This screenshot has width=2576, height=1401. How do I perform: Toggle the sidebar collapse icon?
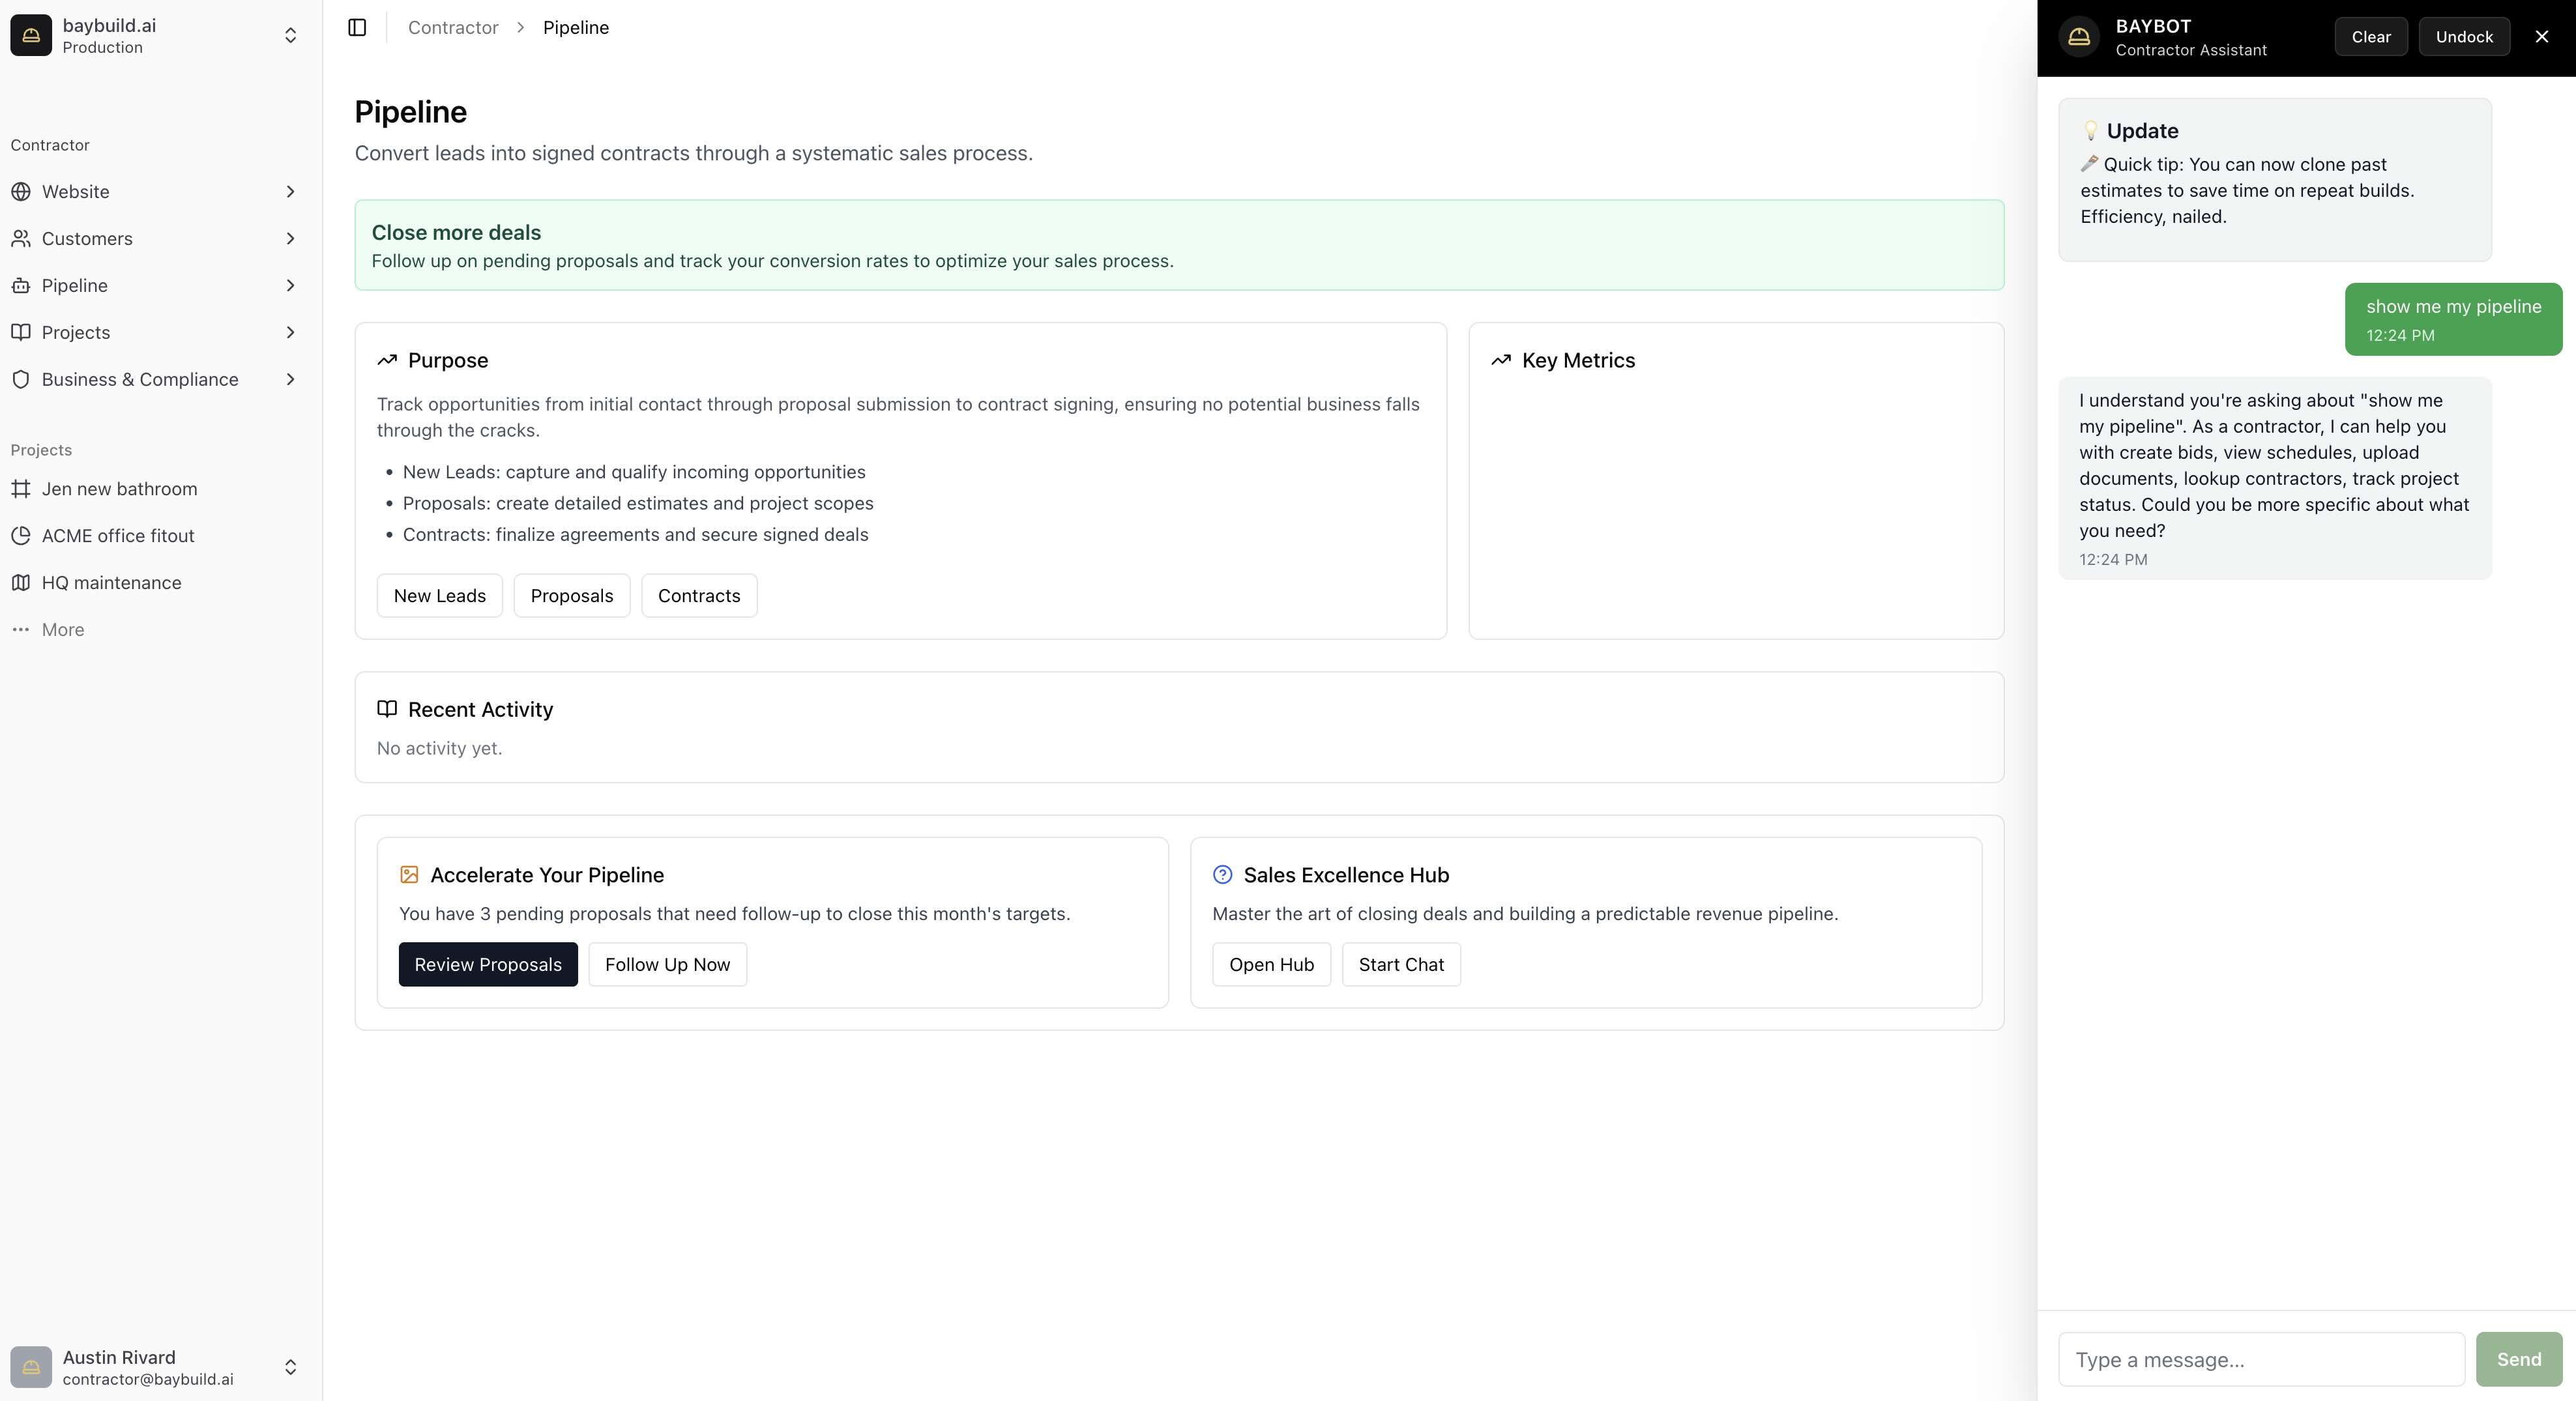[x=356, y=27]
